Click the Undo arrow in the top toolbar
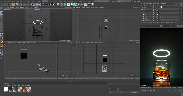The image size is (183, 96). click(x=2, y=4)
